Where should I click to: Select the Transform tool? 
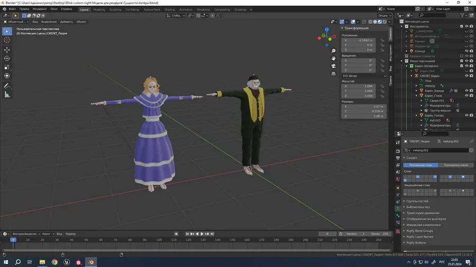coord(7,76)
